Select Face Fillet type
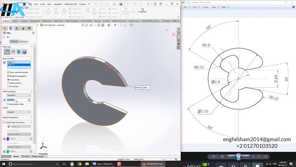Image resolution: width=296 pixels, height=167 pixels. [18, 51]
